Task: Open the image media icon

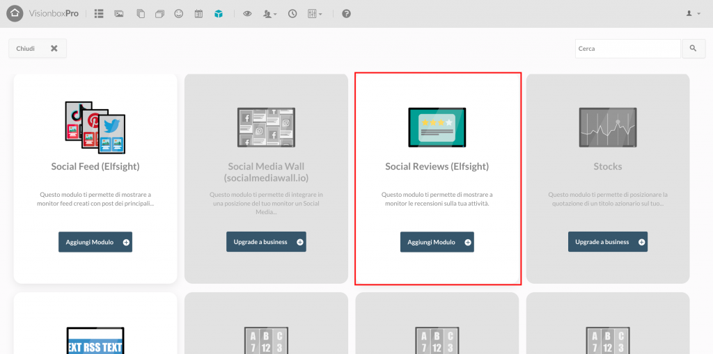Action: [x=119, y=14]
